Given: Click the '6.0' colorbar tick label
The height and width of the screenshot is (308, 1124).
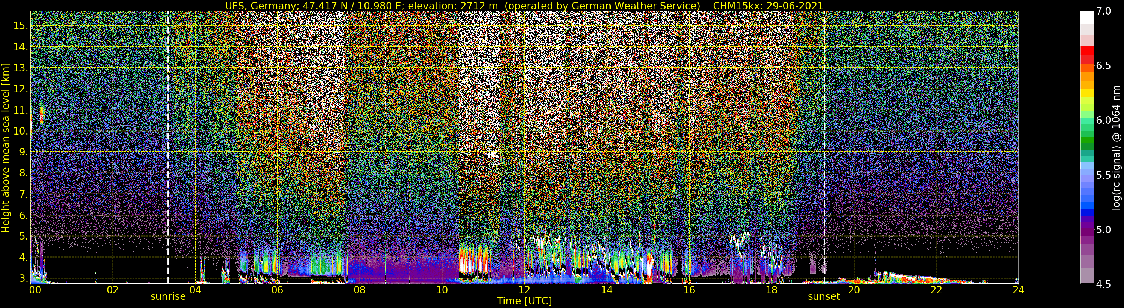Looking at the screenshot, I should (1103, 120).
